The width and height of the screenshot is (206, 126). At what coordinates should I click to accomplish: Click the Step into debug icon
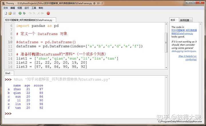pyautogui.click(x=34, y=13)
